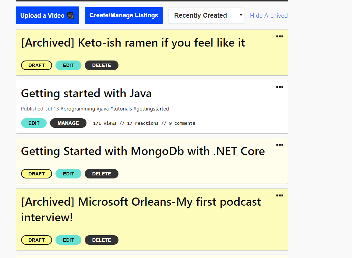Open the #programming hashtag link
352x258 pixels.
78,108
